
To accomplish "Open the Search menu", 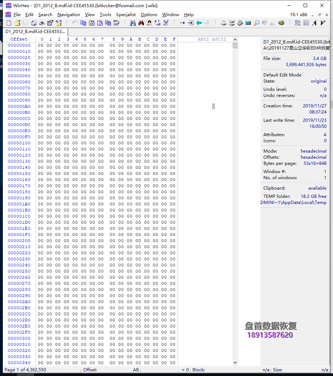I will point(45,15).
